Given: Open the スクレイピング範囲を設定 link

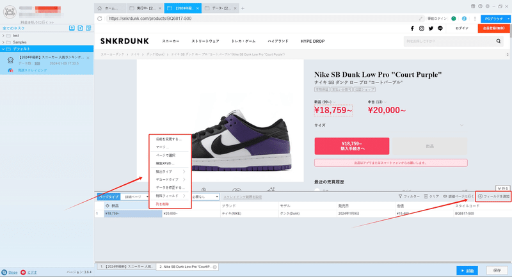Looking at the screenshot, I should (x=243, y=197).
